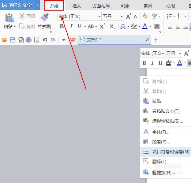Viewport: 191px width, 183px height.
Task: Click the print preview icon
Action: [37, 40]
